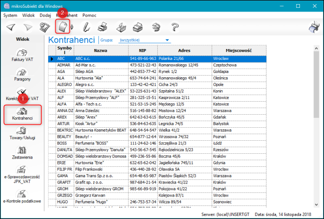This screenshot has height=219, width=324.
Task: Select the row 'Sklep AGA'
Action: pyautogui.click(x=157, y=72)
